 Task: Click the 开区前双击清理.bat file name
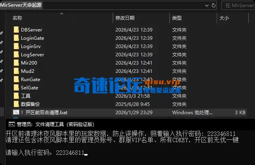[44, 112]
